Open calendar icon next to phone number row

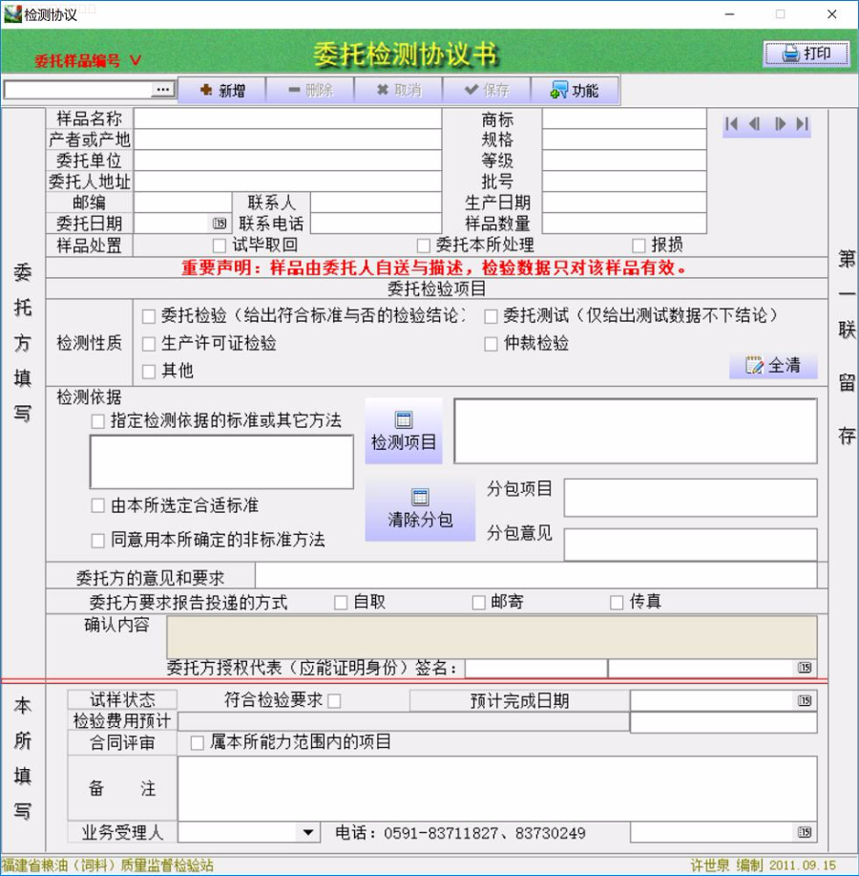pyautogui.click(x=805, y=832)
